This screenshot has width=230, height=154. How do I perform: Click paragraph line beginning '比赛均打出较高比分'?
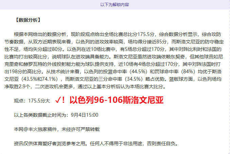(114, 57)
